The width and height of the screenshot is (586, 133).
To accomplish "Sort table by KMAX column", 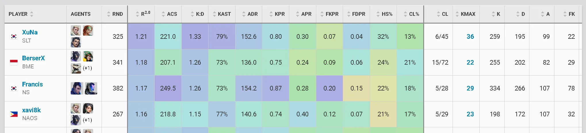I will click(x=465, y=14).
